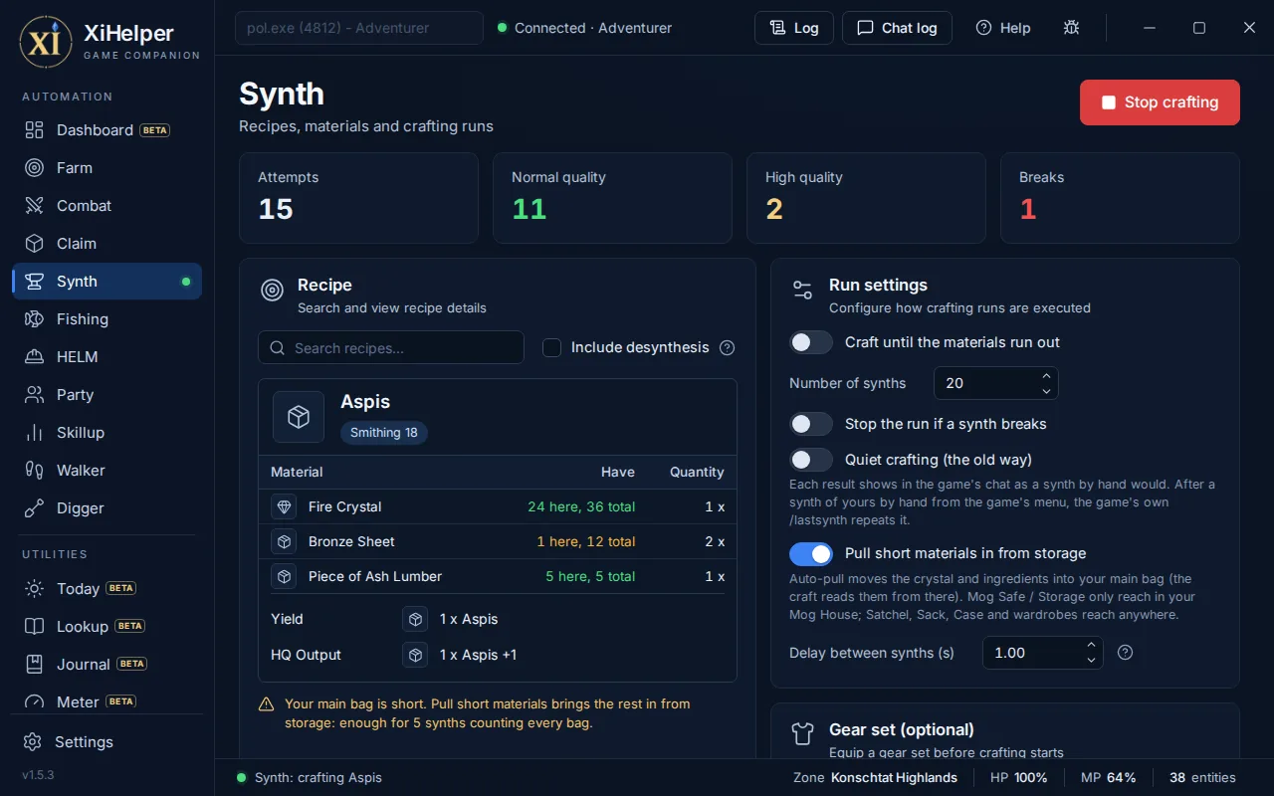The width and height of the screenshot is (1274, 796).
Task: Increase delay between synths with up arrow
Action: [1091, 646]
